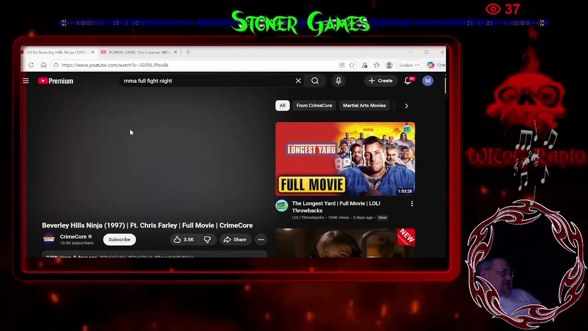This screenshot has height=331, width=588.
Task: Close the Beverley Hills Ninja tab
Action: 92,52
